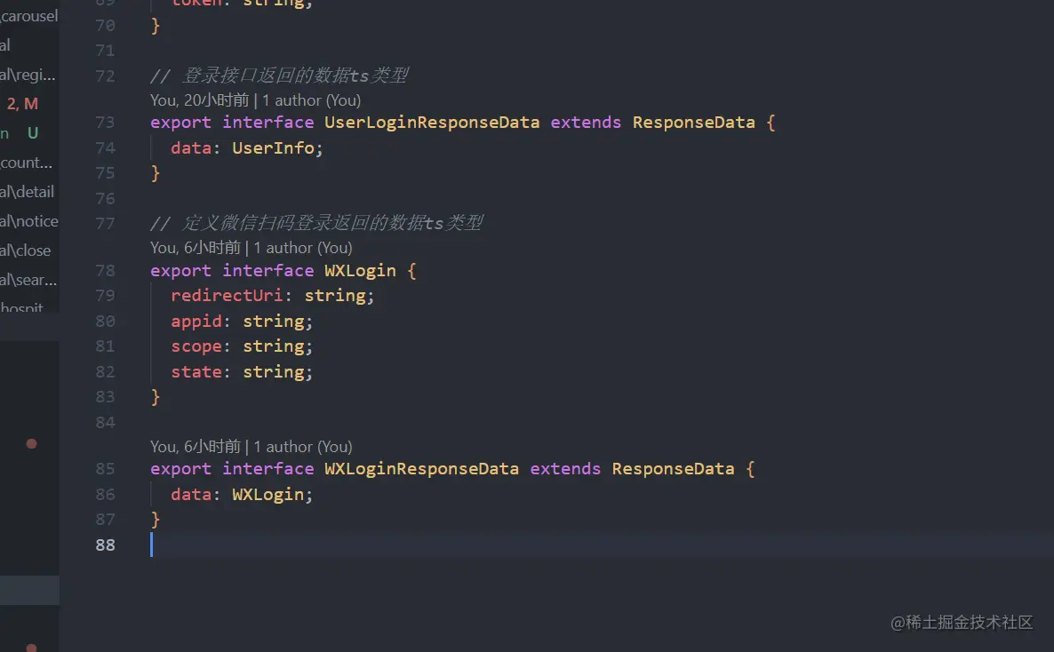Select the 'al\notice' entry in the sidebar
1054x652 pixels.
29,221
